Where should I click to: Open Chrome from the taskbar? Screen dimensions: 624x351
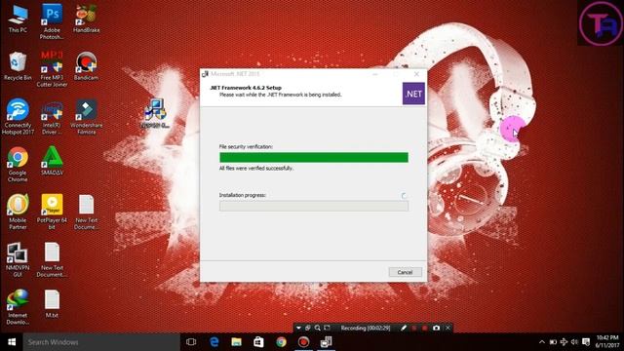pyautogui.click(x=281, y=342)
